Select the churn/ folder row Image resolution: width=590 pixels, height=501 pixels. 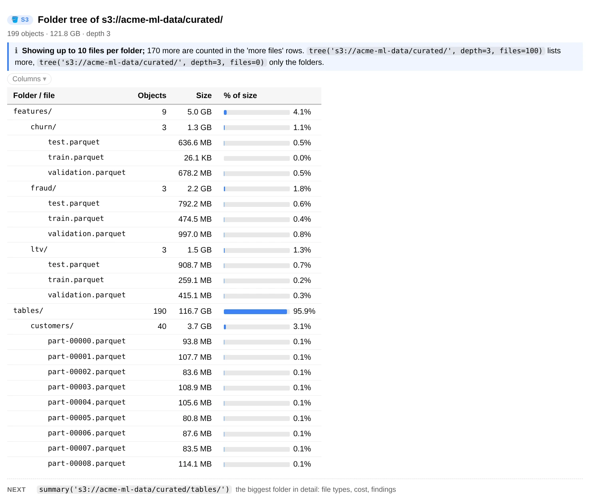click(164, 128)
